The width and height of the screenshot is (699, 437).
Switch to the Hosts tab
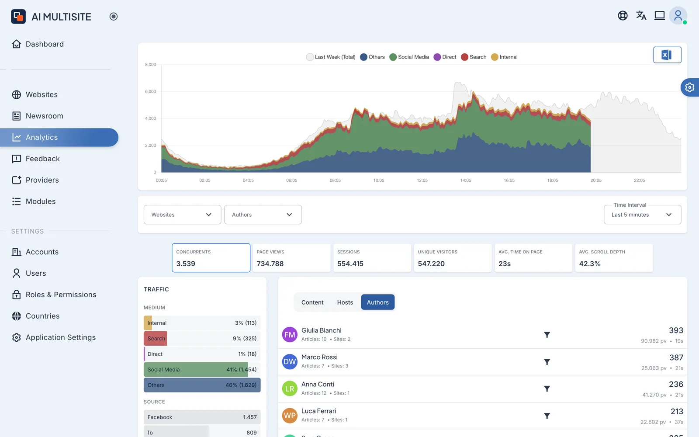coord(345,302)
